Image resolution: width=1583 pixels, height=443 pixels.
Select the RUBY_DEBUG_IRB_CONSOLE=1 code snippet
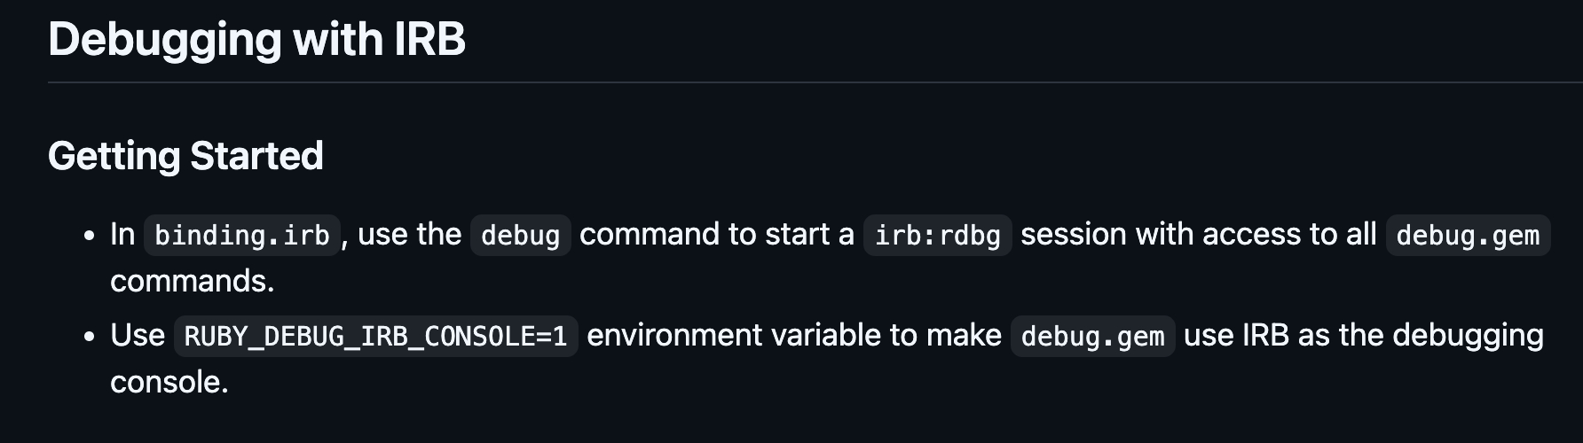(x=375, y=336)
